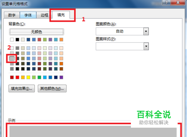Select lightest lavender tint under purple column

[x=50, y=48]
